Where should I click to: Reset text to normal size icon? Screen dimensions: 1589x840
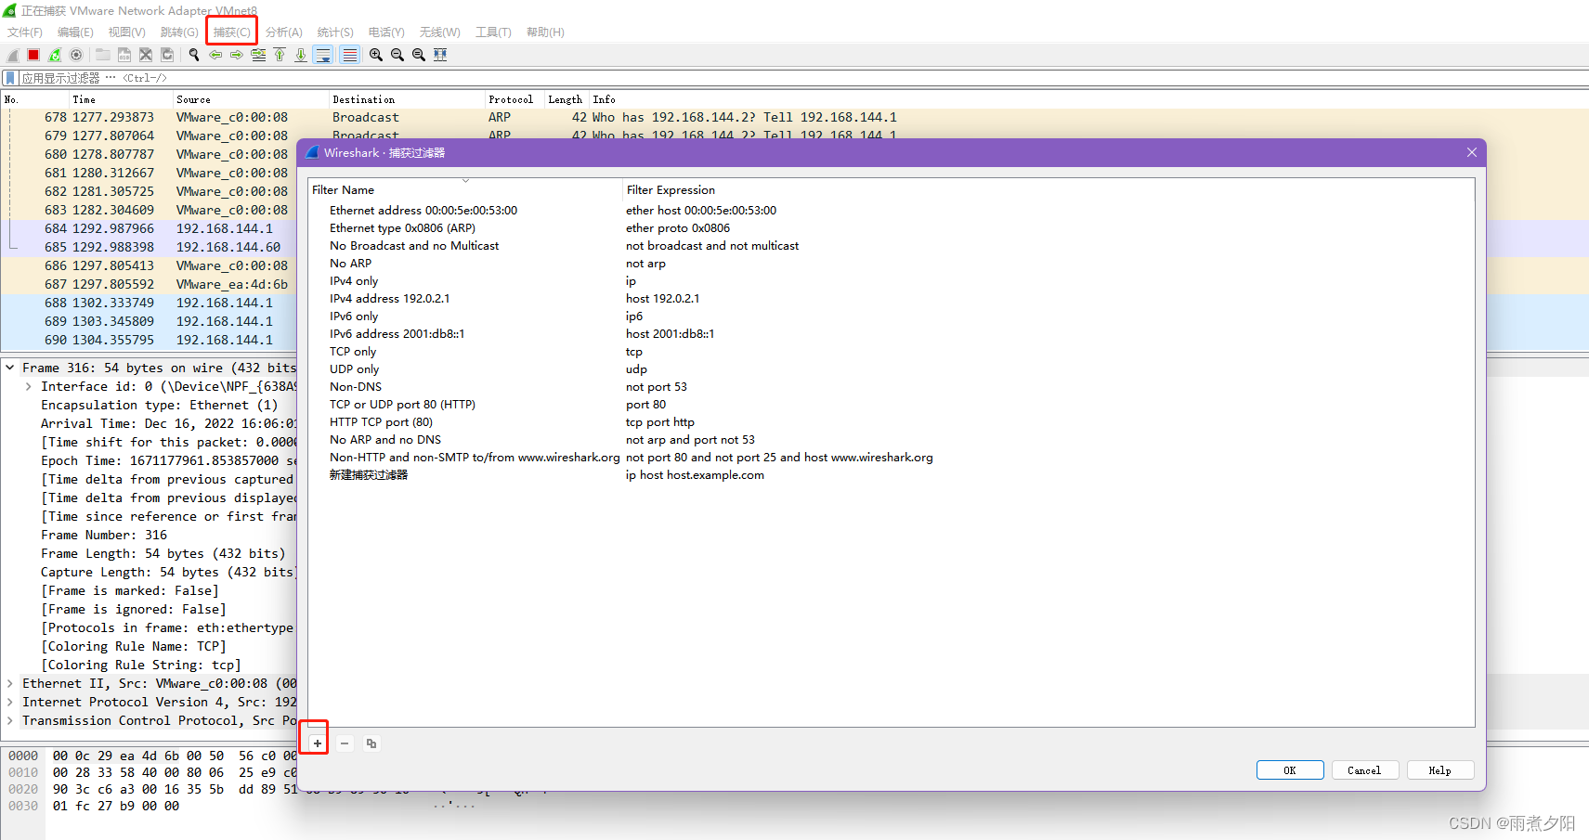419,55
